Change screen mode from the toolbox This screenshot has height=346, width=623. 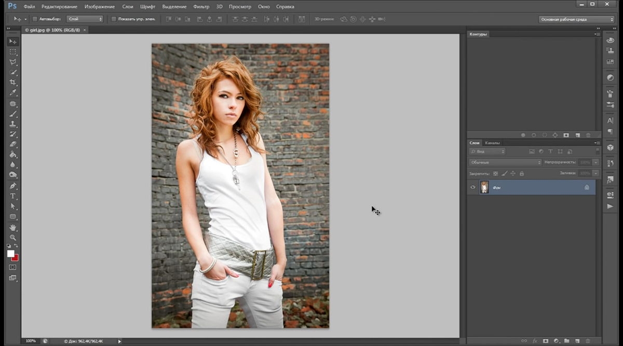point(13,279)
